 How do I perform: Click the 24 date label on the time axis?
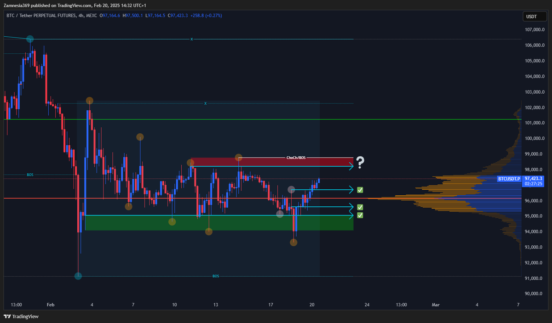pyautogui.click(x=367, y=305)
